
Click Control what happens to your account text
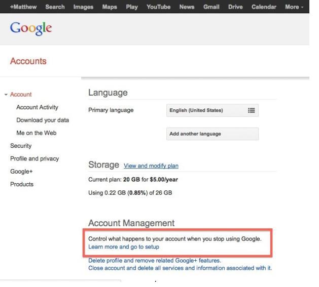point(175,238)
